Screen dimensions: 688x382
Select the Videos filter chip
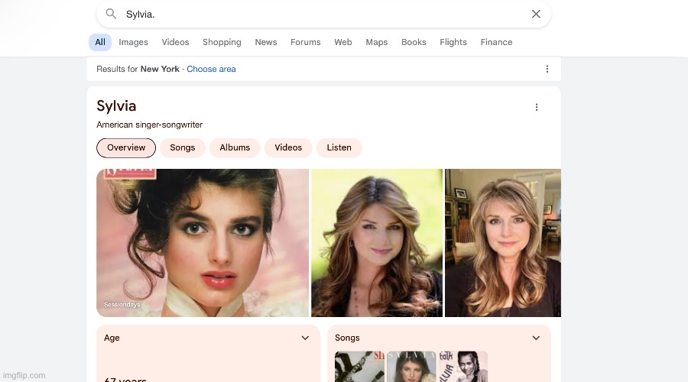coord(288,147)
